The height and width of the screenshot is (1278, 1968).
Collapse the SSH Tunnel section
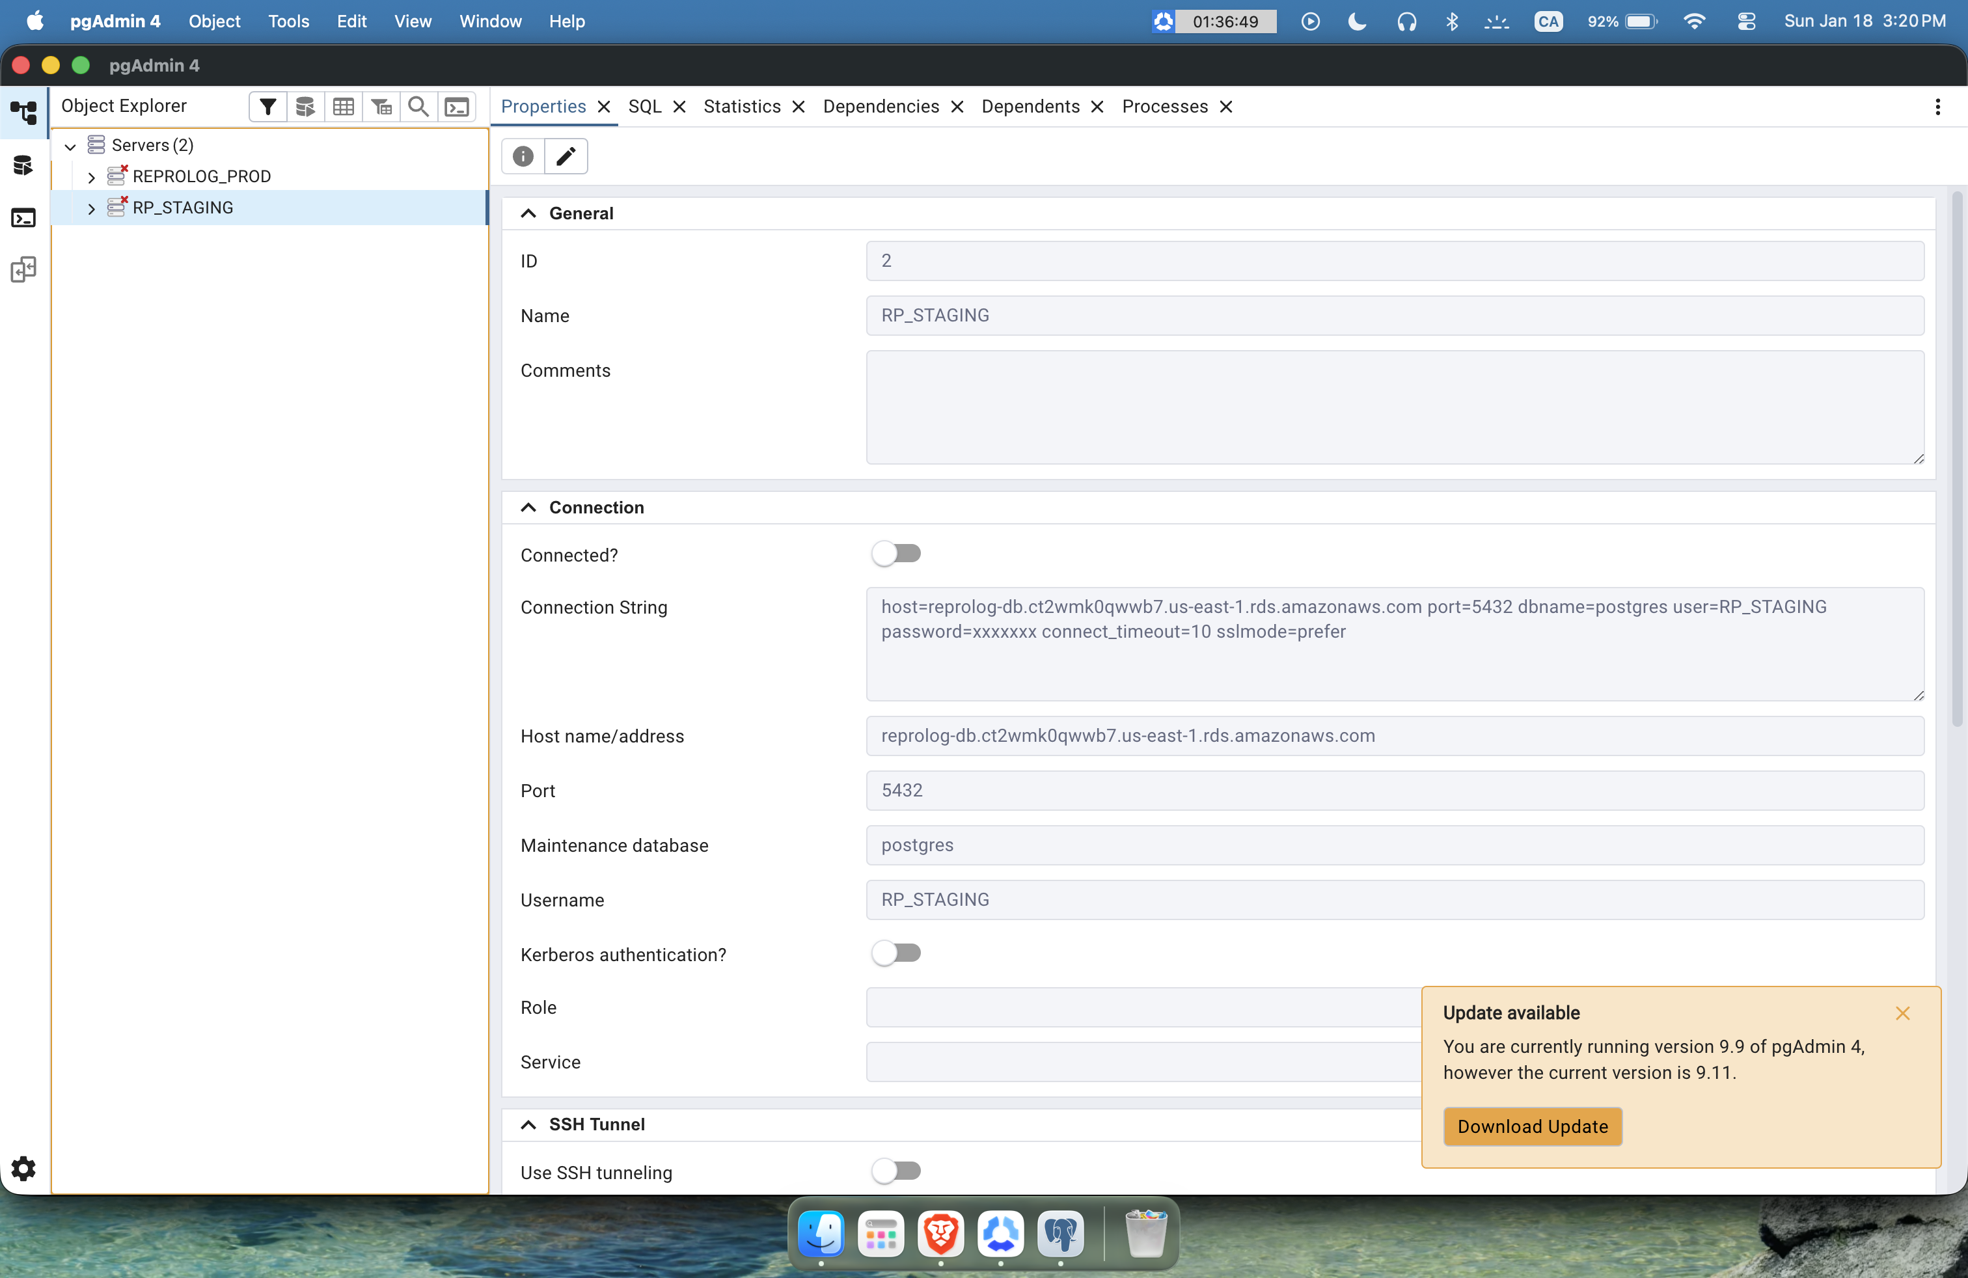point(528,1124)
